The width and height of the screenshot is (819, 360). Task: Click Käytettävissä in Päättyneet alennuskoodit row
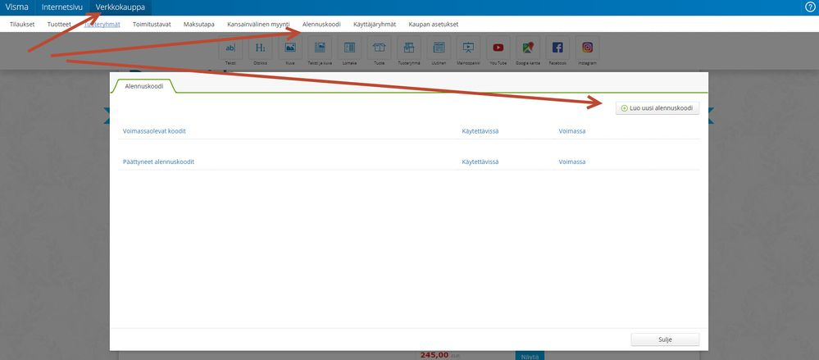480,162
